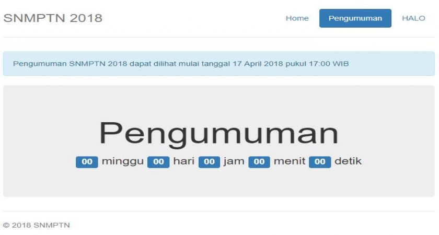Click the detik countdown badge
This screenshot has width=439, height=235.
point(320,162)
